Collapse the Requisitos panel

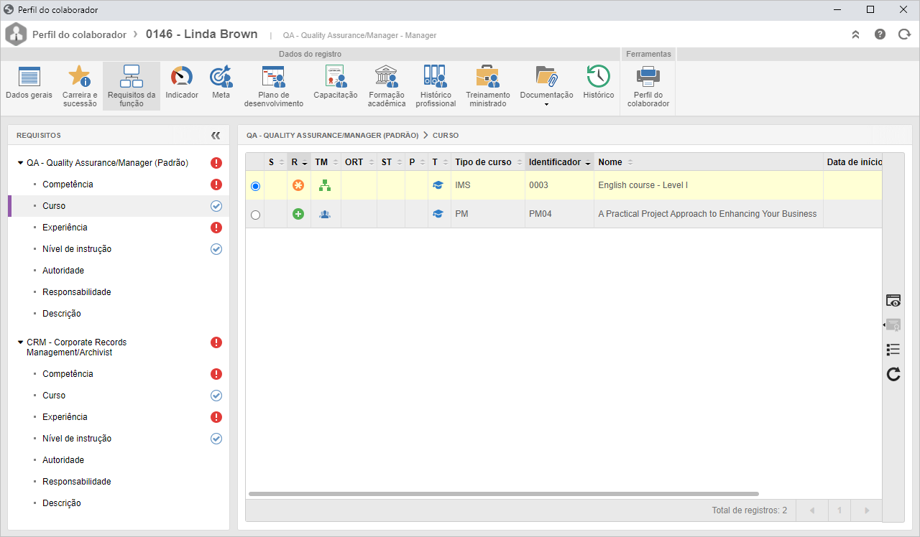(216, 135)
